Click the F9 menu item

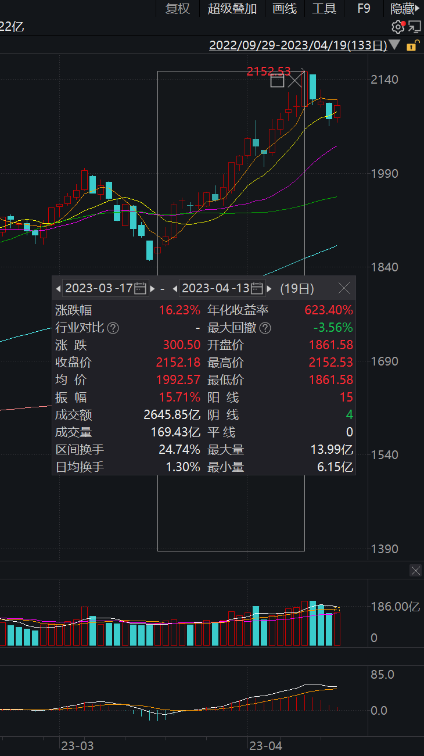[x=364, y=8]
